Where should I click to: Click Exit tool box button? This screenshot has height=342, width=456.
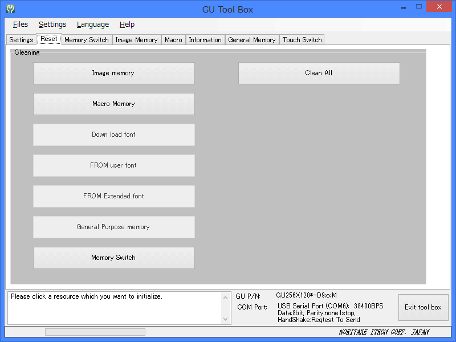pos(423,308)
